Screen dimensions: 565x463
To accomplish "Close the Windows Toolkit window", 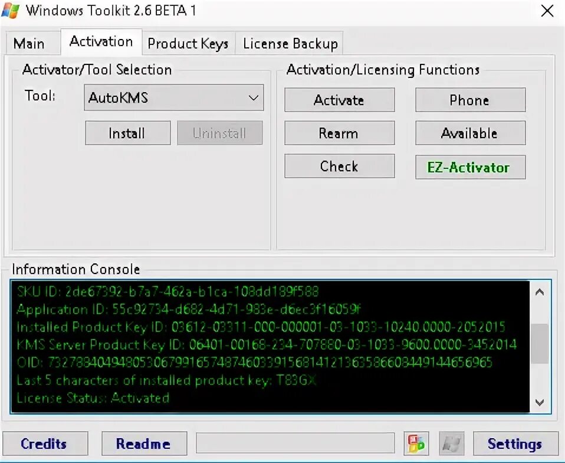I will [x=547, y=11].
